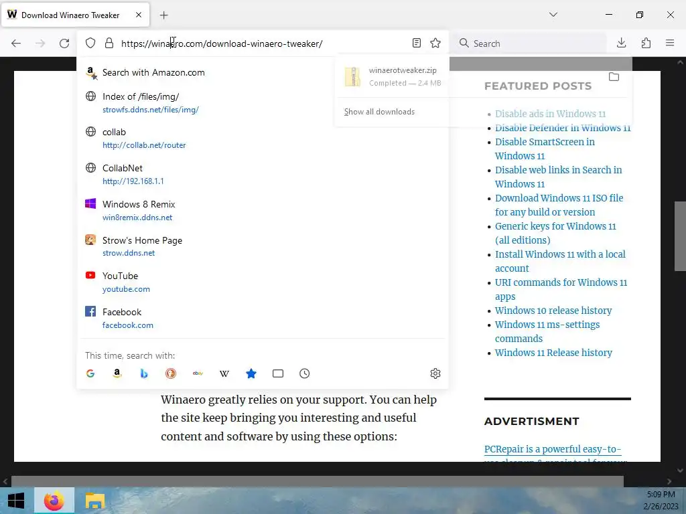The image size is (686, 514).
Task: Open the Firefox hamburger application menu
Action: 670,43
